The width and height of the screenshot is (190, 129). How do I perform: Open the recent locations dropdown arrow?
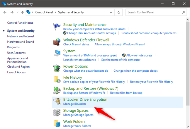(x=18, y=12)
